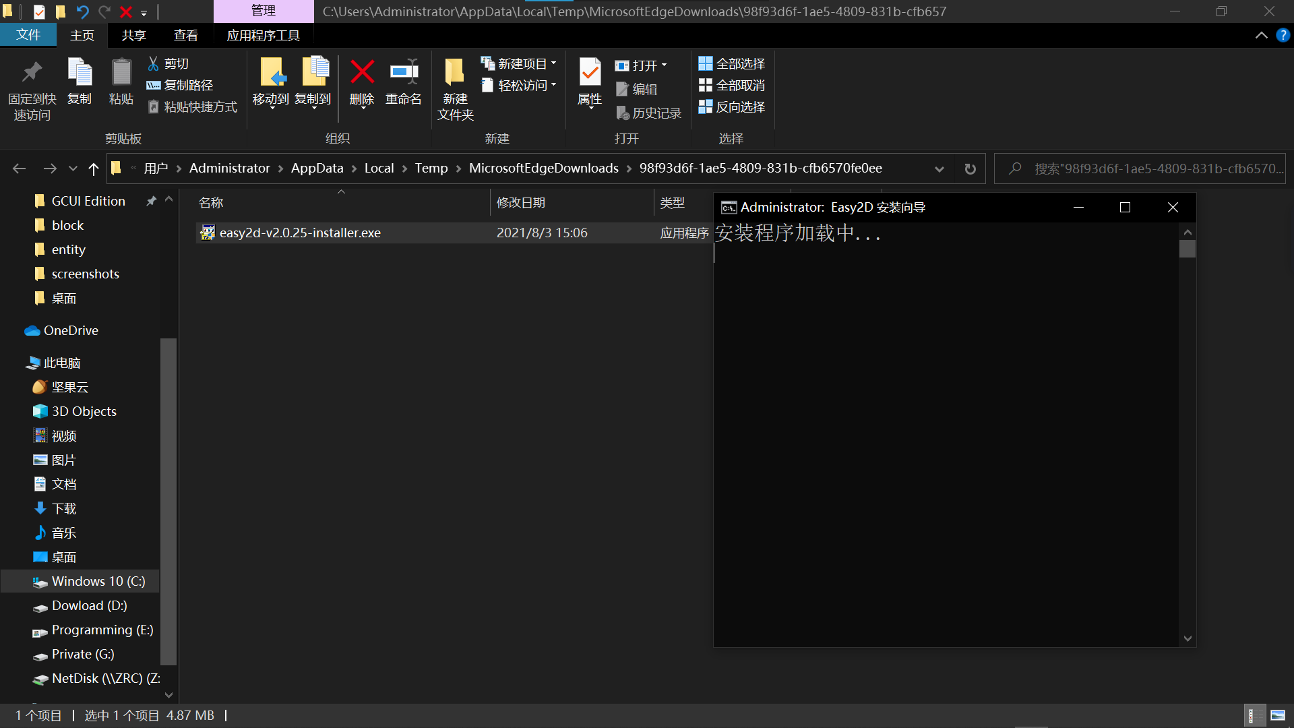Switch to Details view icon in the status bar
This screenshot has width=1294, height=728.
tap(1254, 715)
